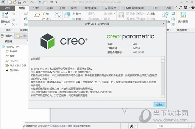
Task: Open the File (文件) menu
Action: click(7, 8)
